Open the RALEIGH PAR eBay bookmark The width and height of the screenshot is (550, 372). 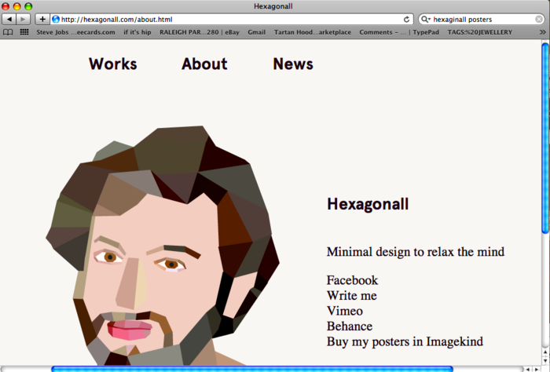(200, 32)
